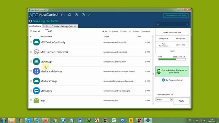Click scroll up arrow of app list

(153, 37)
